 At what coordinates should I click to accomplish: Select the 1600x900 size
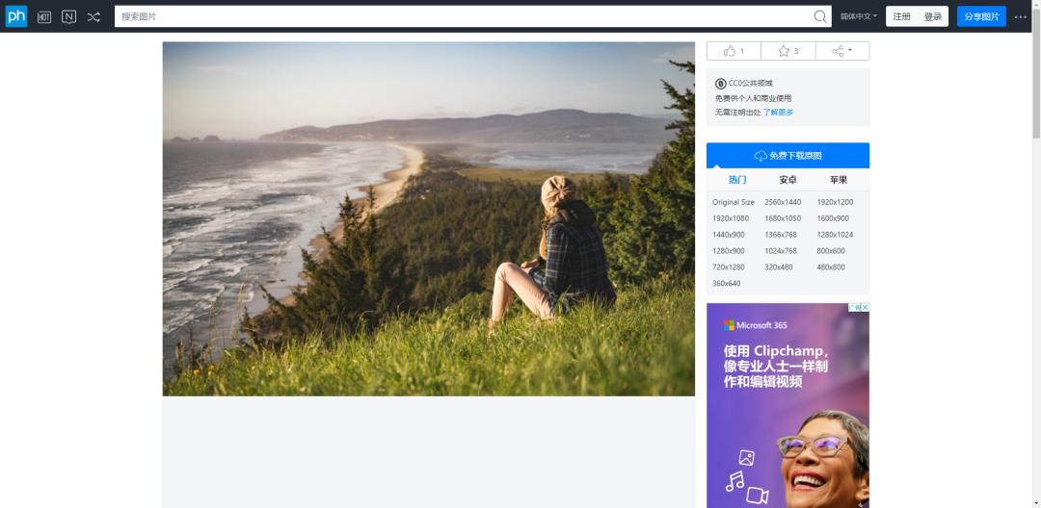pos(833,218)
